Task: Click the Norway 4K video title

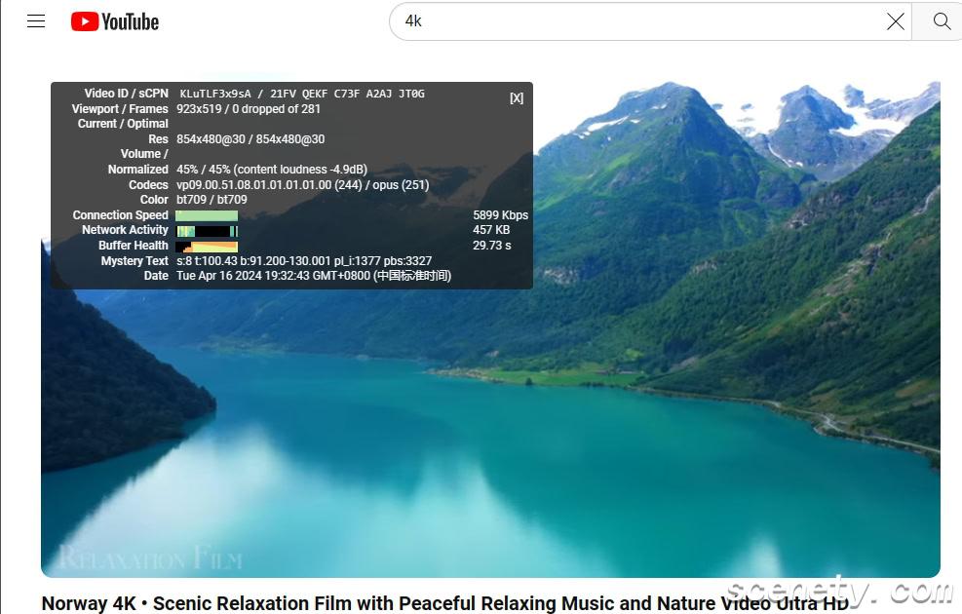Action: pyautogui.click(x=444, y=603)
